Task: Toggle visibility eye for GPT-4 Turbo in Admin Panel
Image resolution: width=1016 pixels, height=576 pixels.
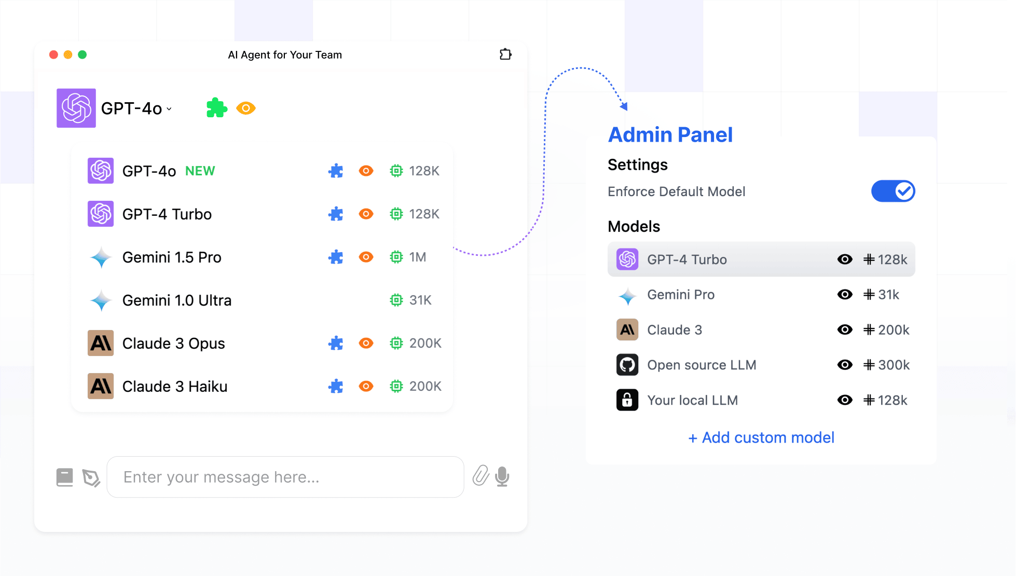Action: tap(845, 259)
